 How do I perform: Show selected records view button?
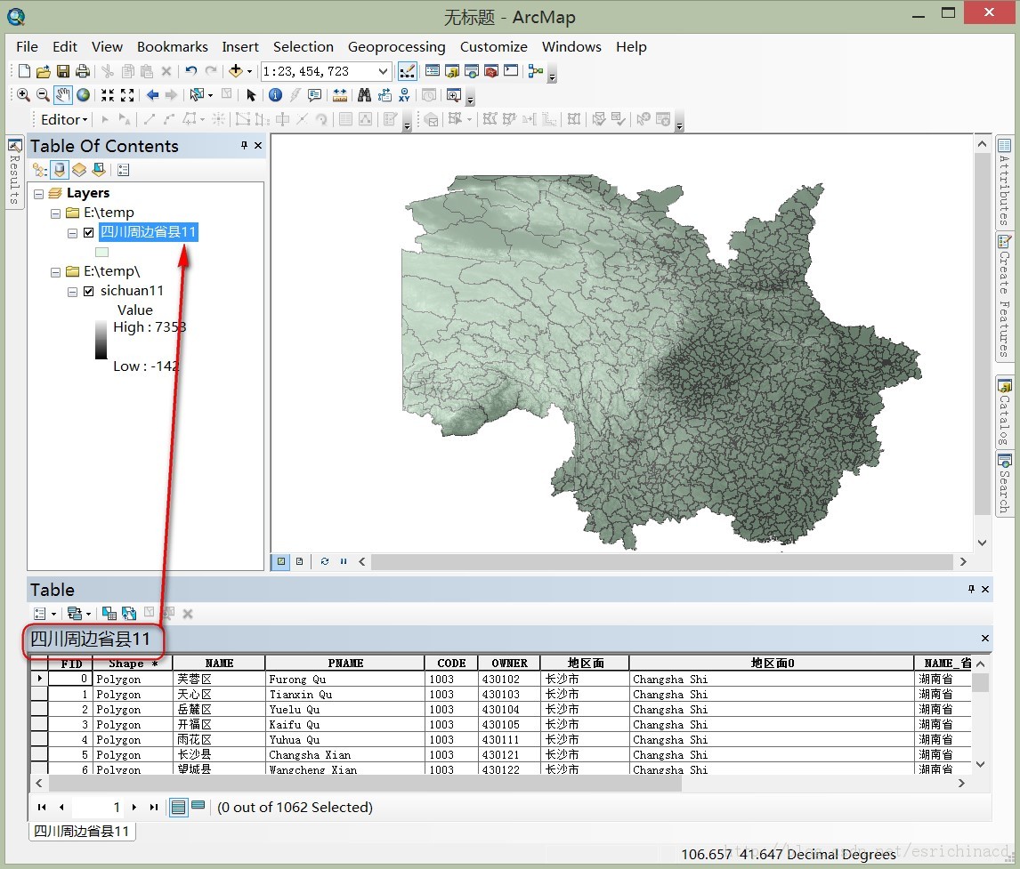pyautogui.click(x=198, y=807)
